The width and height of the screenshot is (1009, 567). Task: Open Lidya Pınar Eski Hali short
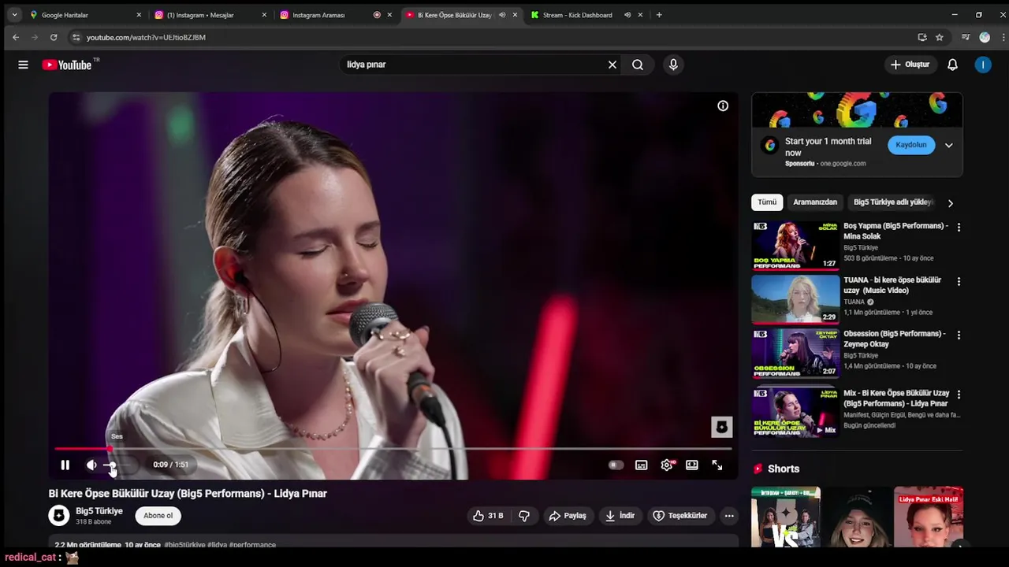coord(929,517)
